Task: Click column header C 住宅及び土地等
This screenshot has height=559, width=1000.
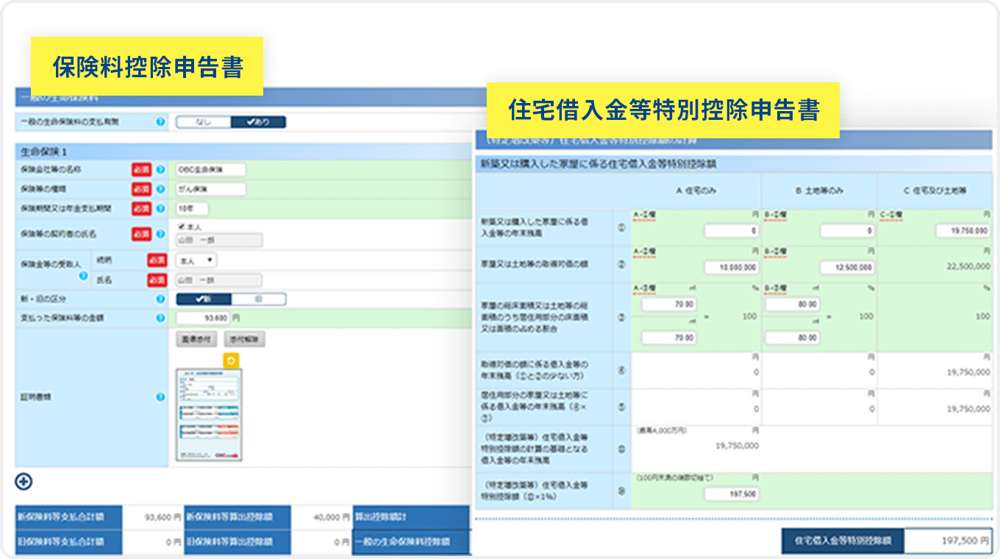Action: [935, 191]
